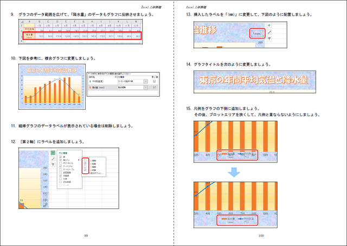Click the Chart Elements plus icon in step 13 figure
The height and width of the screenshot is (246, 347).
[x=269, y=26]
